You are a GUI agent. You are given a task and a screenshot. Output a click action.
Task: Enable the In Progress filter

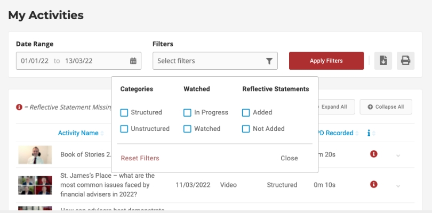point(187,112)
